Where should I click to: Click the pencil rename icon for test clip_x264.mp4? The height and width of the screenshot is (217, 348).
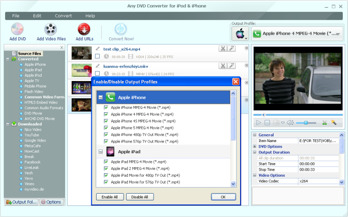click(x=97, y=49)
